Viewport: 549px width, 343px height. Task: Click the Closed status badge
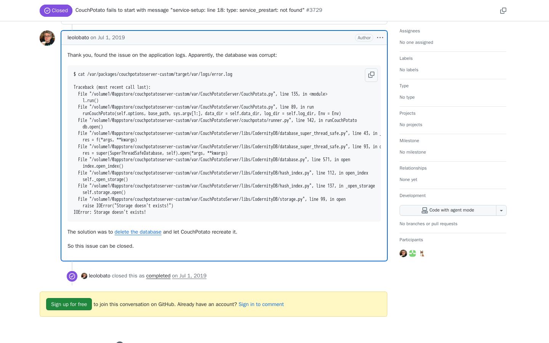pos(56,11)
